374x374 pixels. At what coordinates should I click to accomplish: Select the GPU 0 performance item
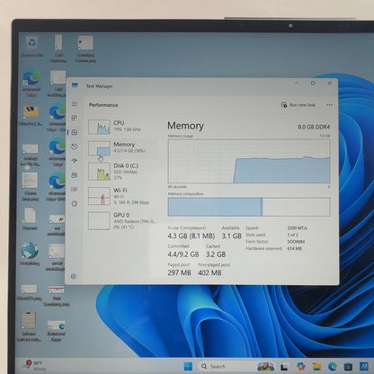122,221
